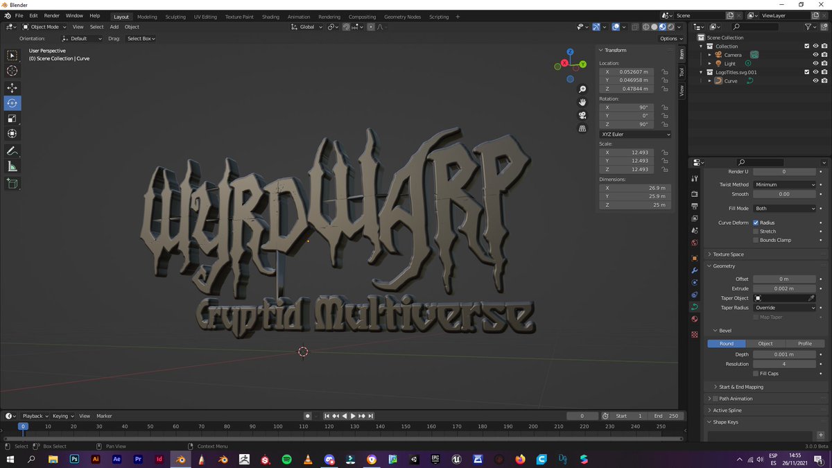The width and height of the screenshot is (832, 468).
Task: Enable the Bounds Clamp checkbox
Action: [756, 240]
